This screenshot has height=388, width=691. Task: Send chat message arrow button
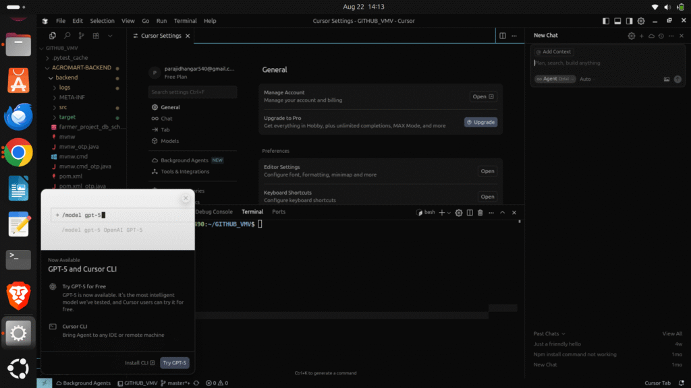click(678, 79)
